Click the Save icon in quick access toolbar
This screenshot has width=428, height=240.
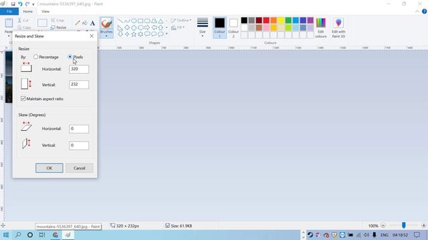pos(13,4)
